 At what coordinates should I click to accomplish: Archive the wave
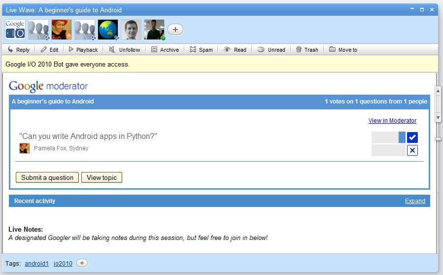[x=165, y=50]
